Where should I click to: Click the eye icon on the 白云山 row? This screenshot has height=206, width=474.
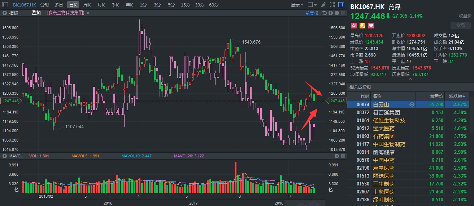(412, 104)
